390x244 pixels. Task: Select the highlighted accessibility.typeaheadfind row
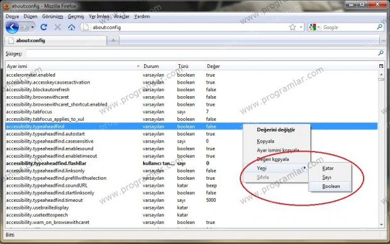pos(191,126)
